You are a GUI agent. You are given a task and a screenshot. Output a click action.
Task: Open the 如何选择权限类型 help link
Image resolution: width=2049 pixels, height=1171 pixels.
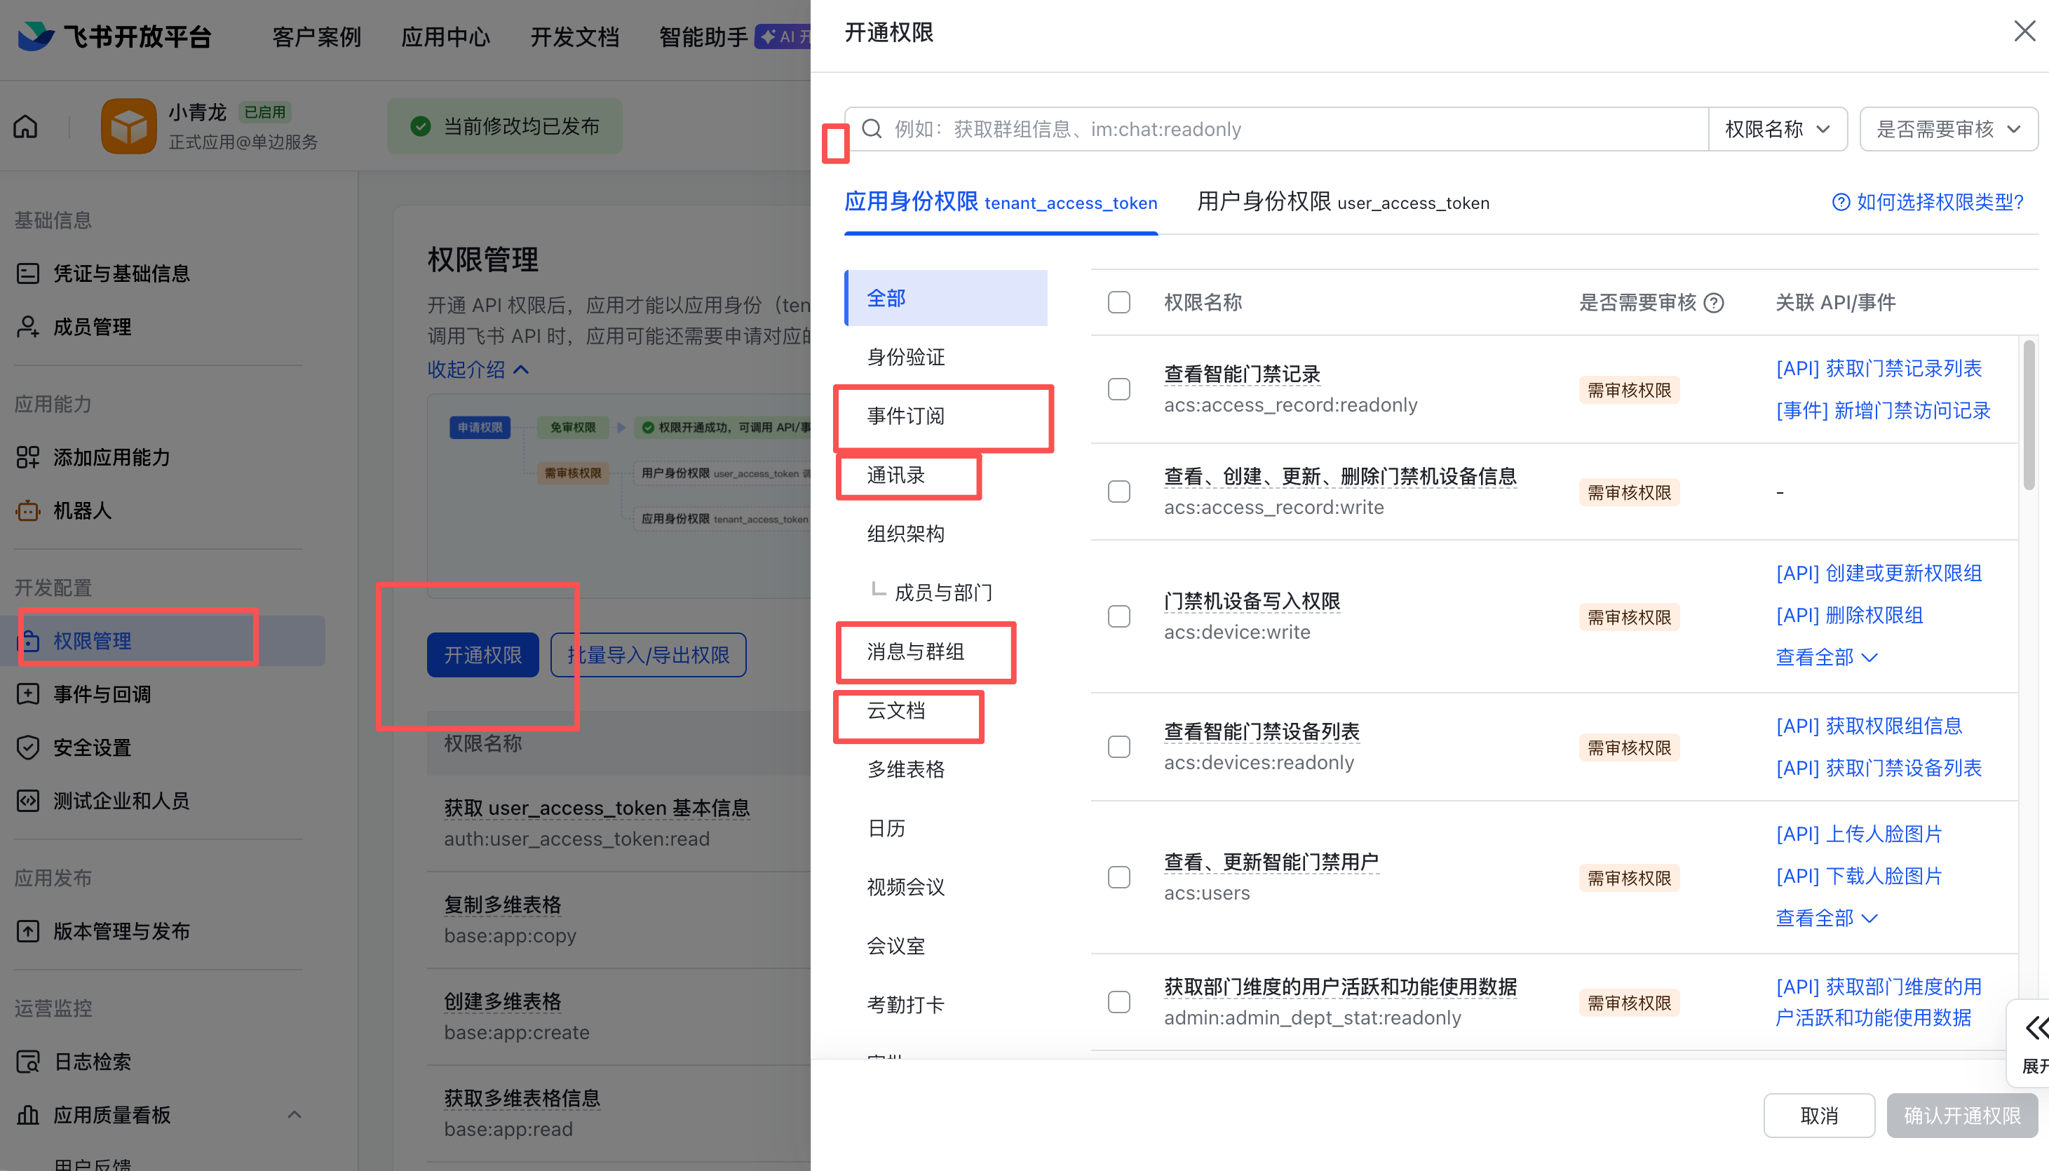coord(1928,202)
